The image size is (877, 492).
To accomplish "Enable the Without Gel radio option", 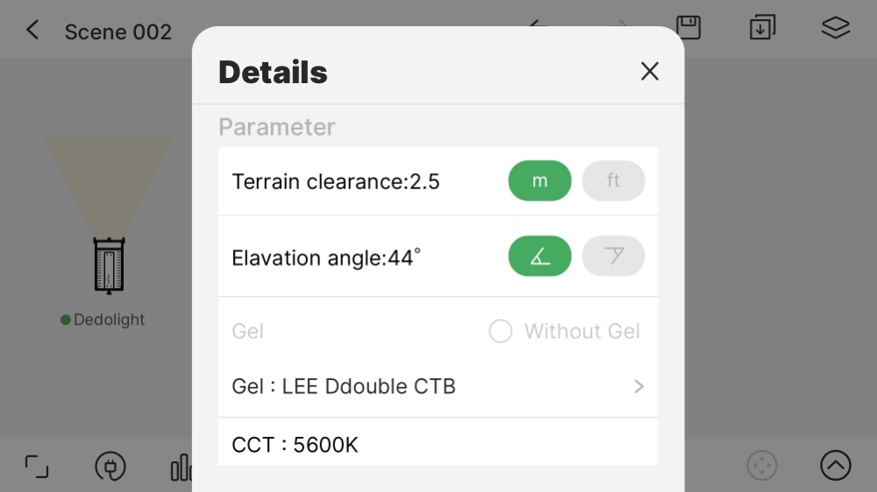I will tap(501, 332).
